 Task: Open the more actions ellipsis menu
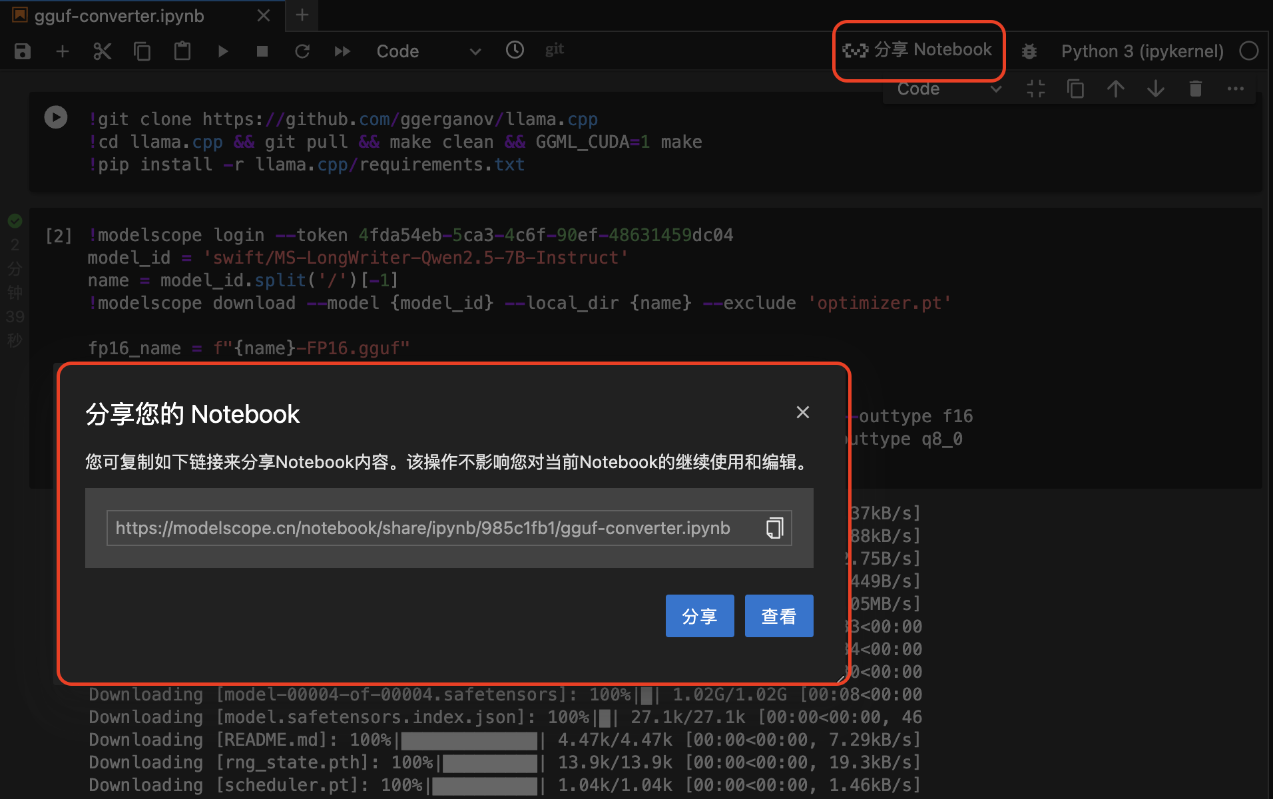pos(1236,88)
